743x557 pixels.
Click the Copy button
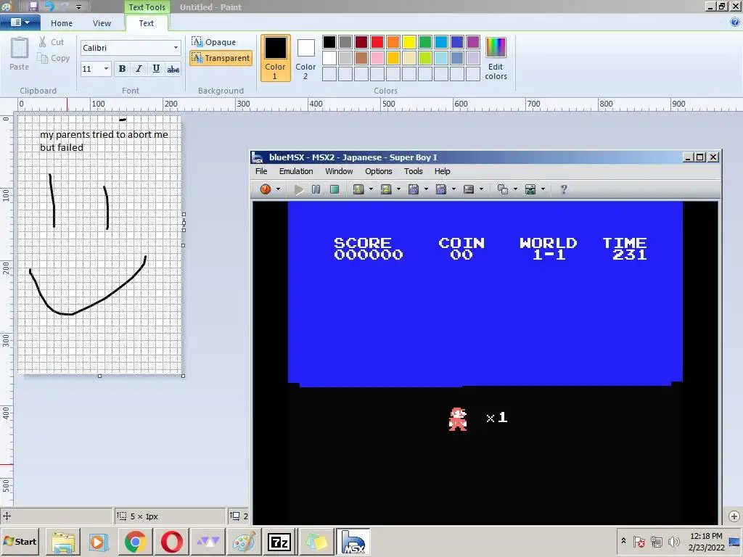54,58
